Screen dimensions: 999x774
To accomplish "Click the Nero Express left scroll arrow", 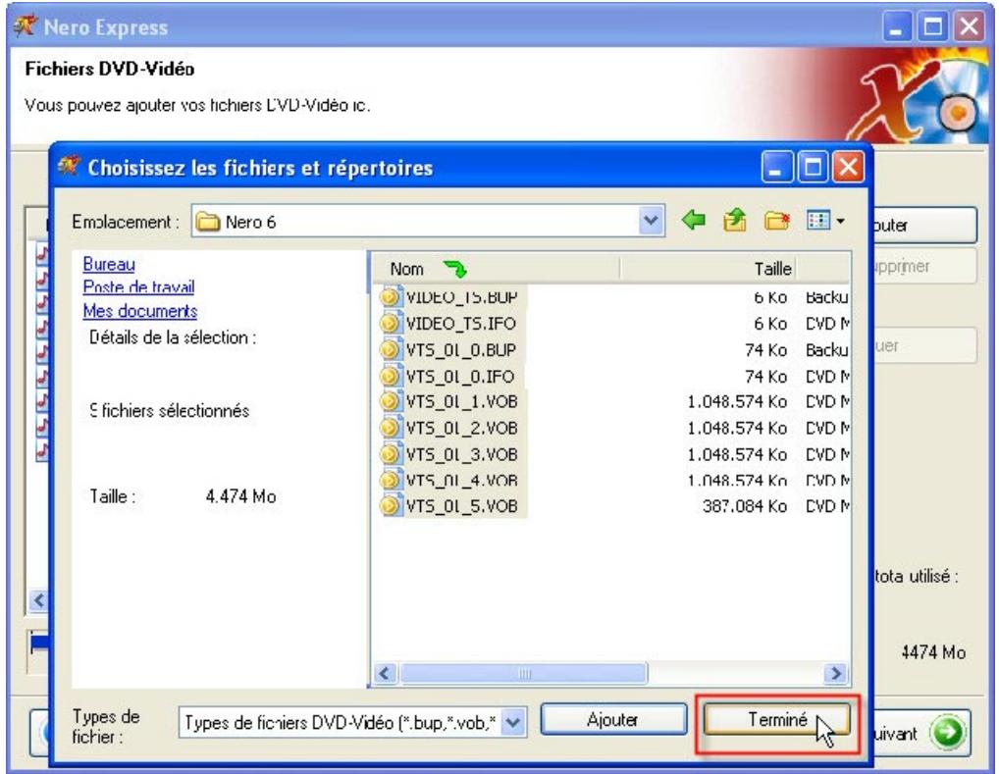I will [x=39, y=600].
